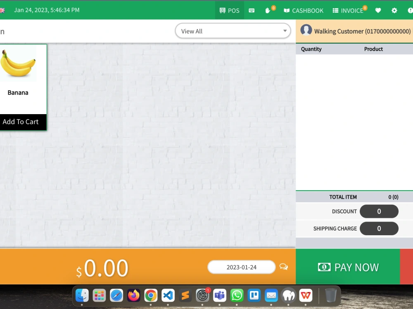Image resolution: width=413 pixels, height=309 pixels.
Task: Click the UK flag language icon
Action: tap(2, 10)
